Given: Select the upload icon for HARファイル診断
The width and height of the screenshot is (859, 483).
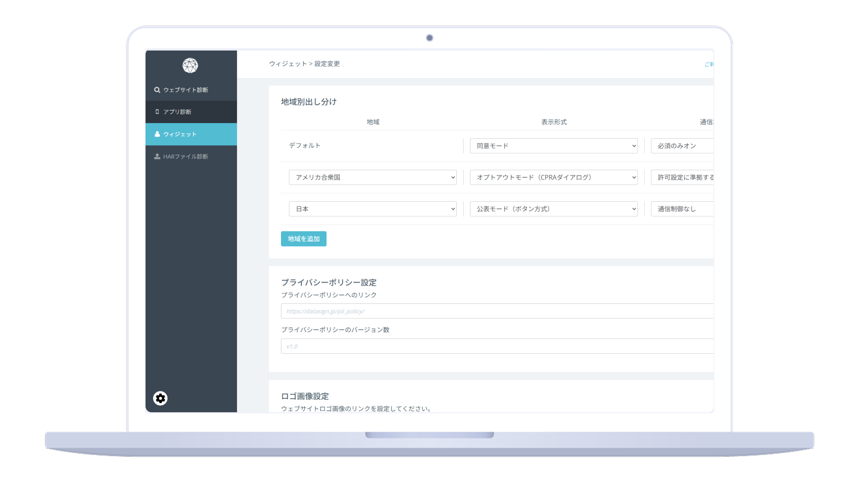Looking at the screenshot, I should tap(157, 156).
